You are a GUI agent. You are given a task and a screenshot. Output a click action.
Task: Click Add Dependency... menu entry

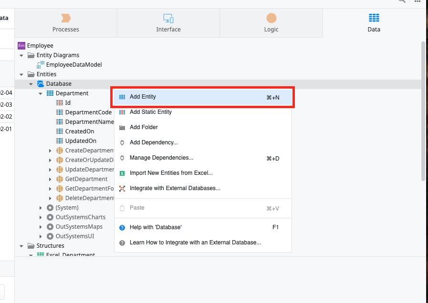point(202,142)
